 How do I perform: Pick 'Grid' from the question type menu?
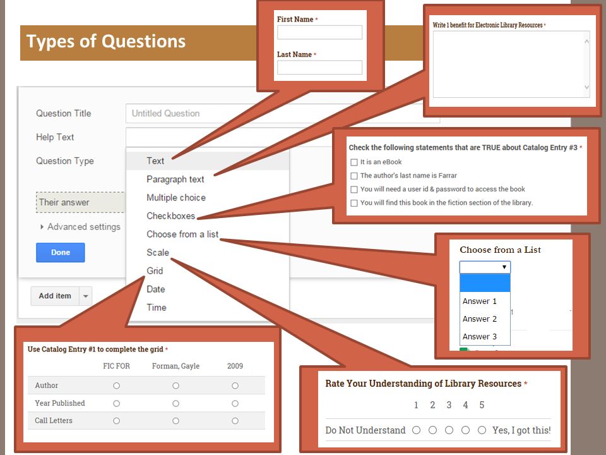[155, 271]
